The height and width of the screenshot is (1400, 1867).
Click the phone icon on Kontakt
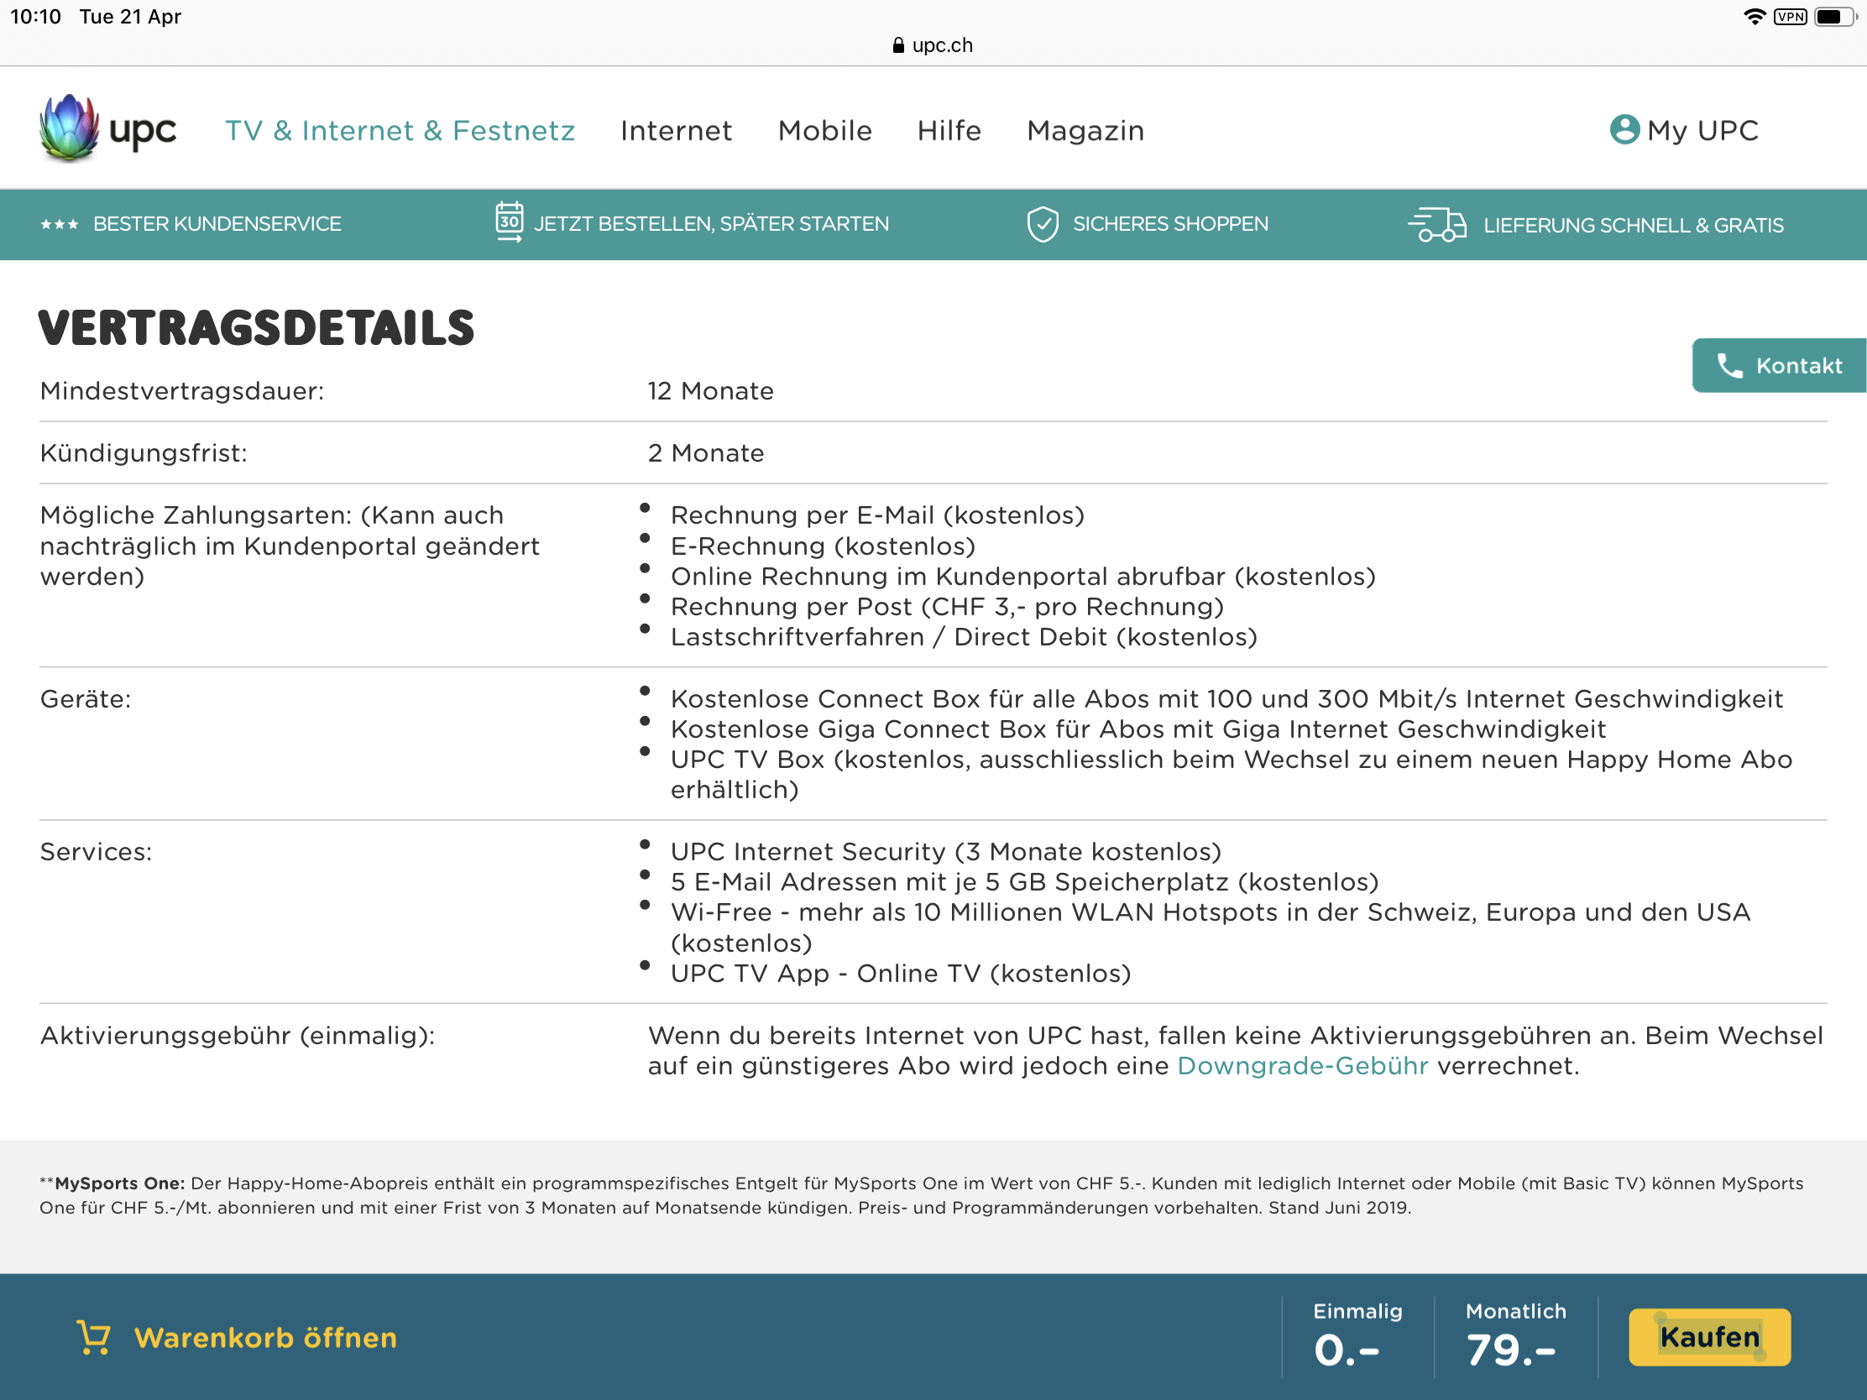pos(1729,365)
